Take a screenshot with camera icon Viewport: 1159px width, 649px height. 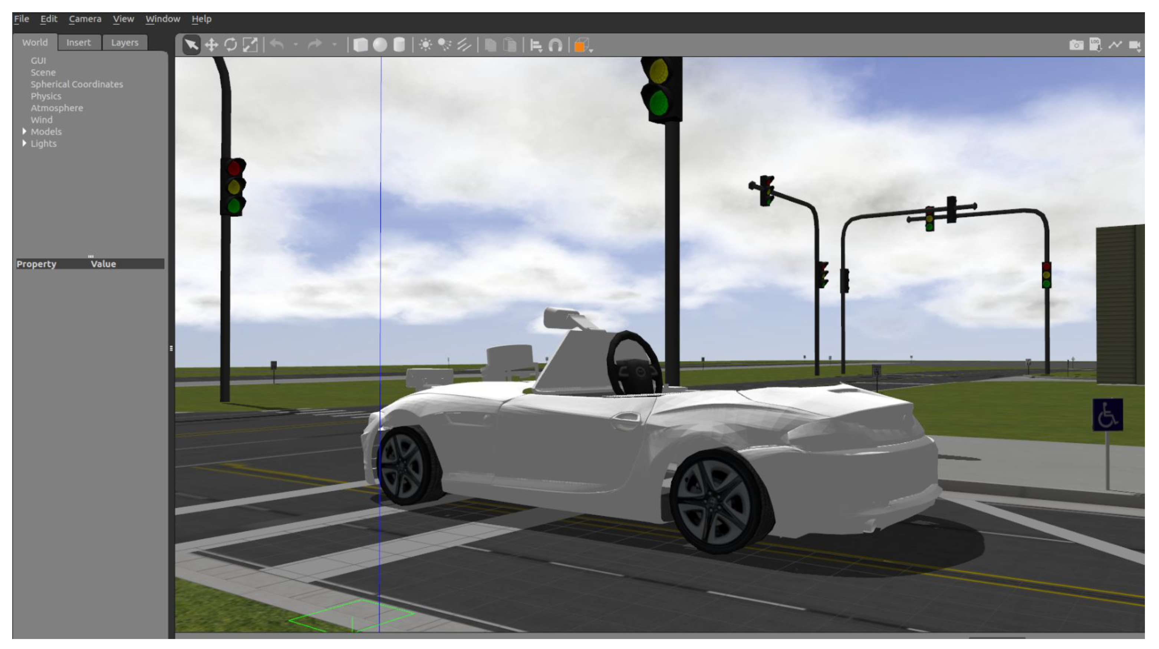[x=1076, y=45]
